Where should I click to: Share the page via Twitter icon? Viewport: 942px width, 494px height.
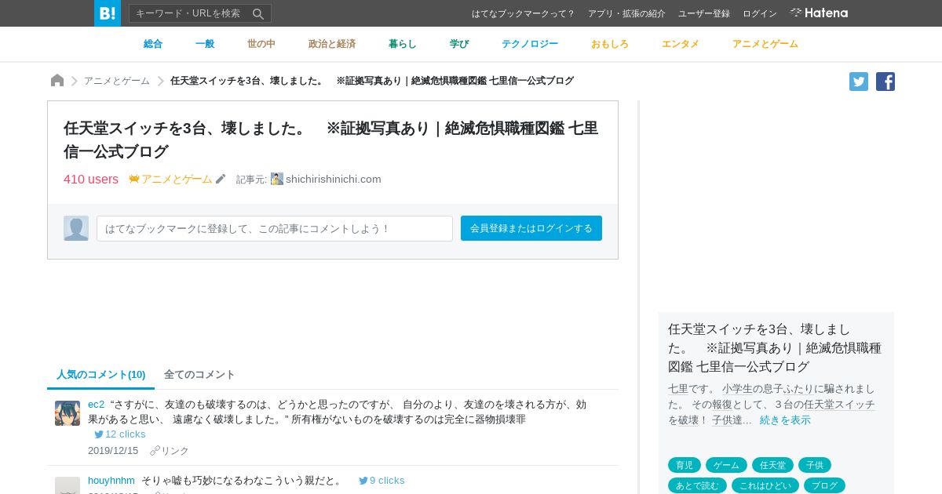pos(859,82)
